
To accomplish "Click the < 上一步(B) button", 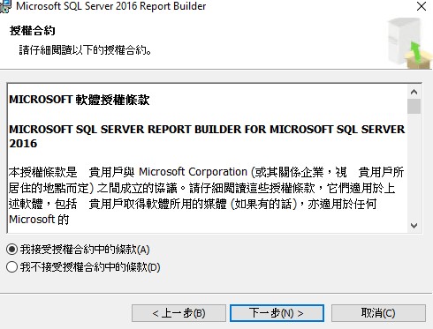I will click(179, 313).
